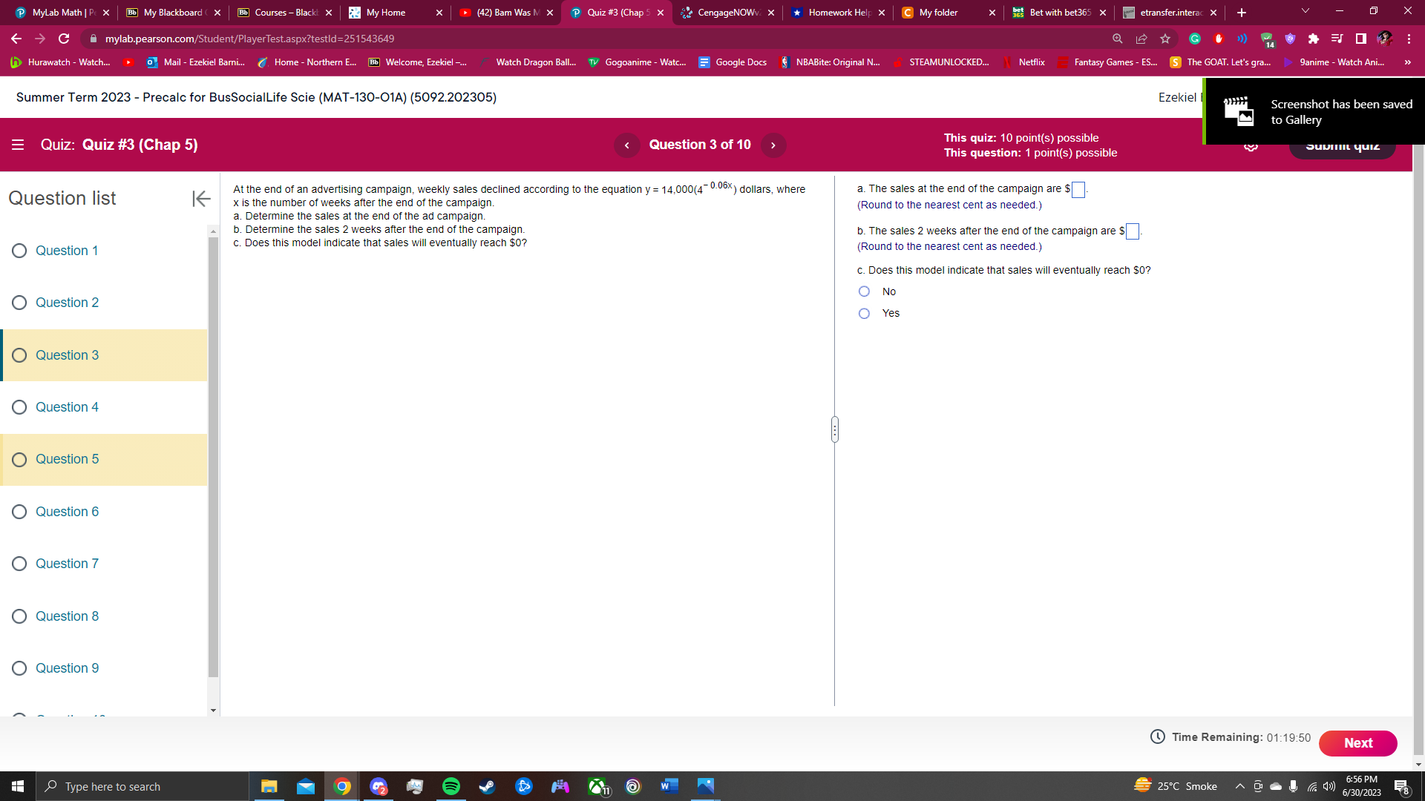This screenshot has height=801, width=1425.
Task: Switch to the CengageNOW tab
Action: 727,13
